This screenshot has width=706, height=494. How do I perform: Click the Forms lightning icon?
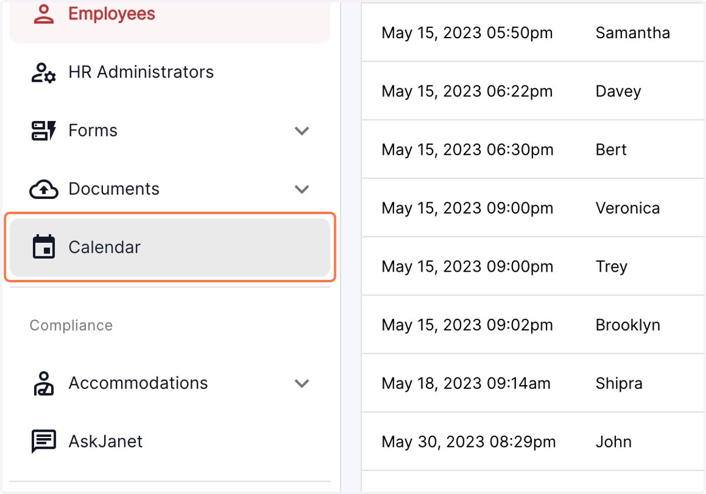coord(44,131)
